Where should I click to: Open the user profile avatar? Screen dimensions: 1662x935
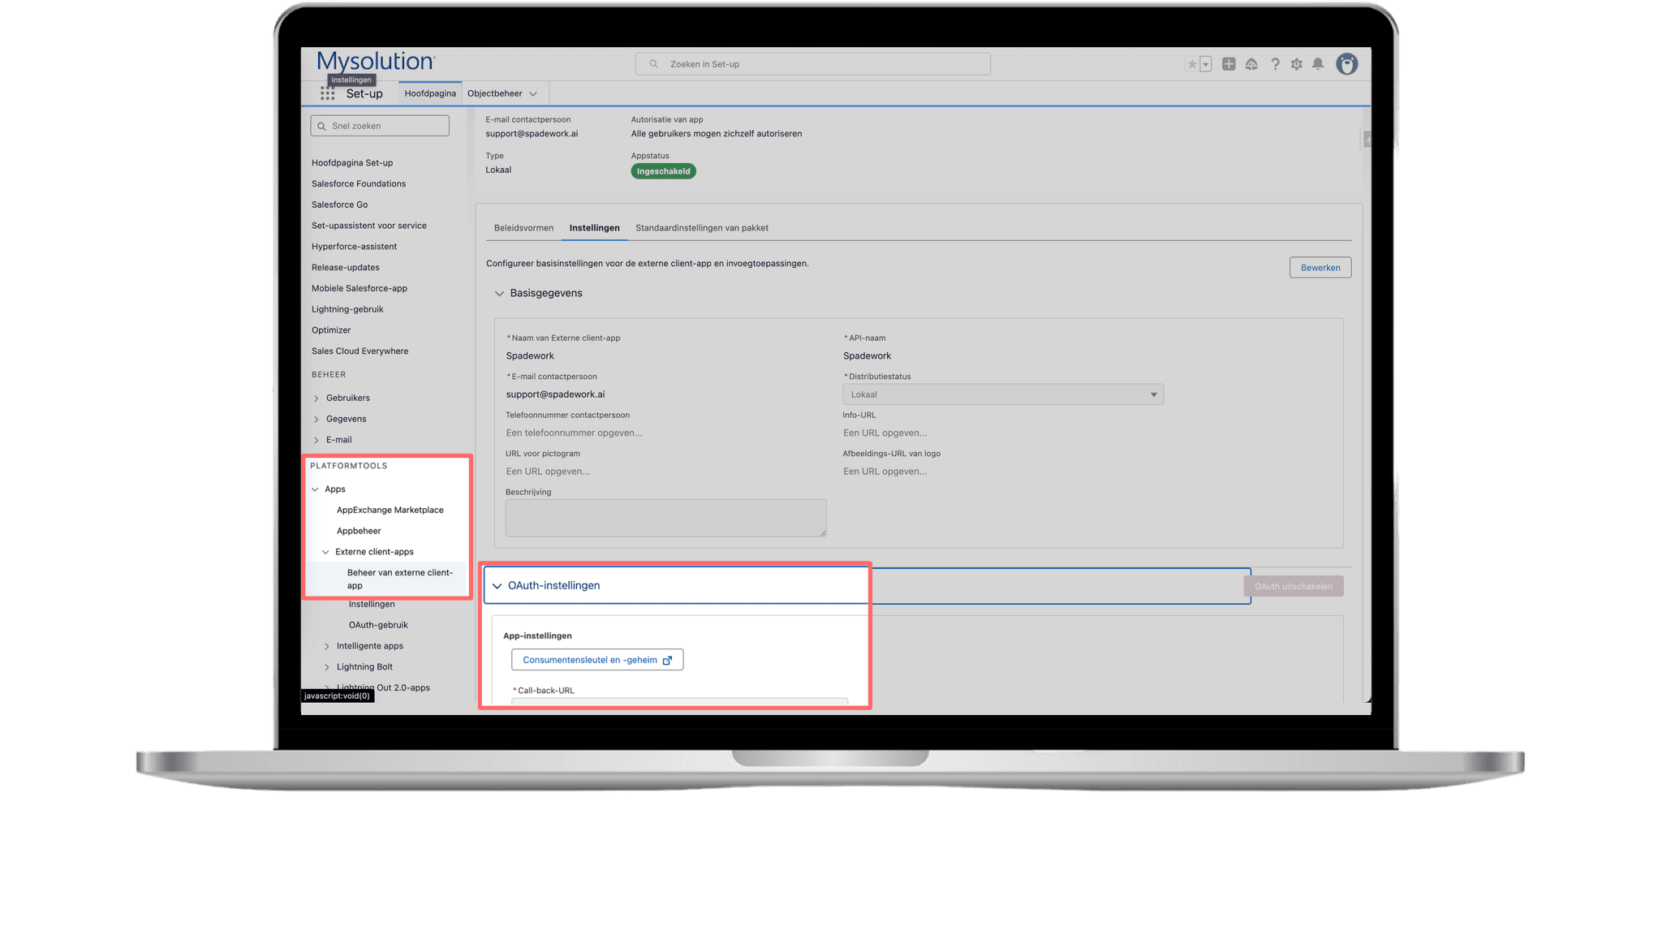tap(1347, 64)
